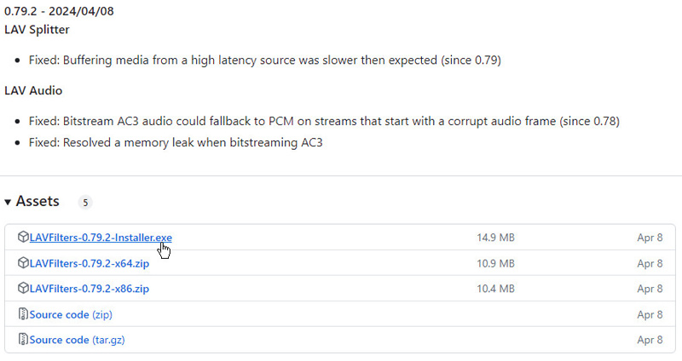Collapse the Assets section using its triangle
Screen dimensions: 682x361
pyautogui.click(x=9, y=202)
